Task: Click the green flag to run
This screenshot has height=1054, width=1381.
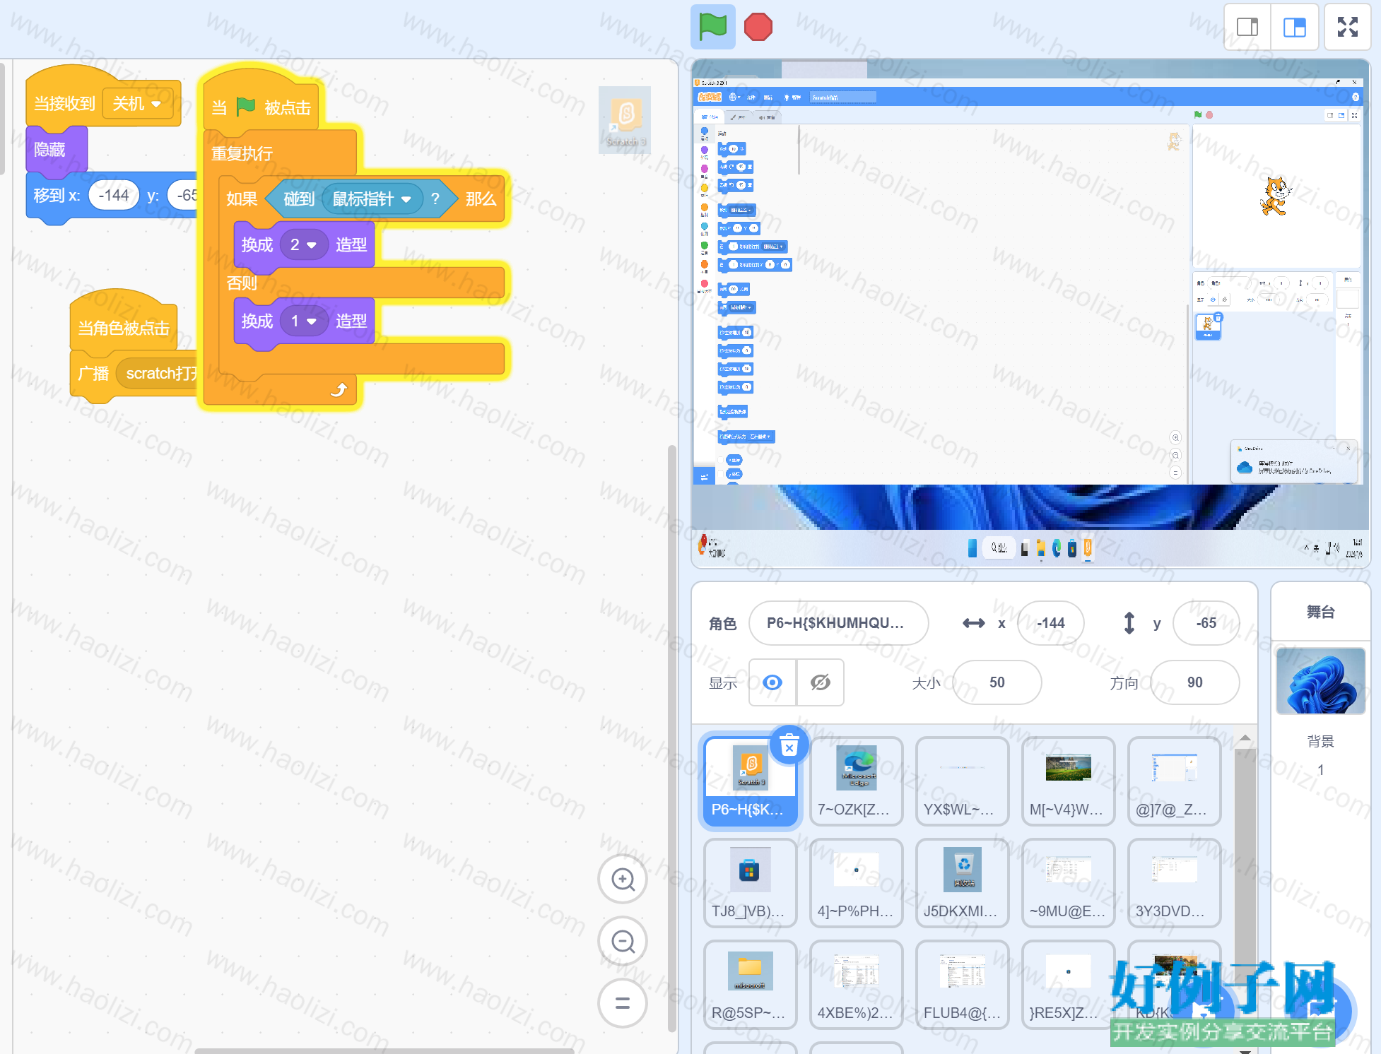Action: coord(712,27)
